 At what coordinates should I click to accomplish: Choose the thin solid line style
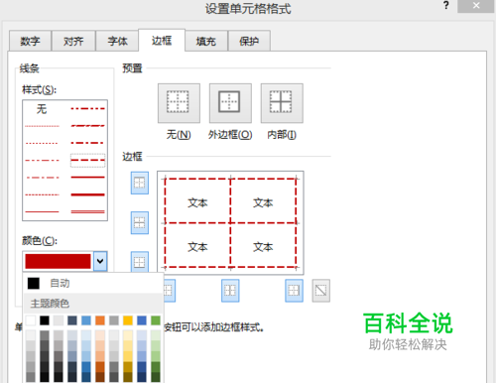(42, 211)
